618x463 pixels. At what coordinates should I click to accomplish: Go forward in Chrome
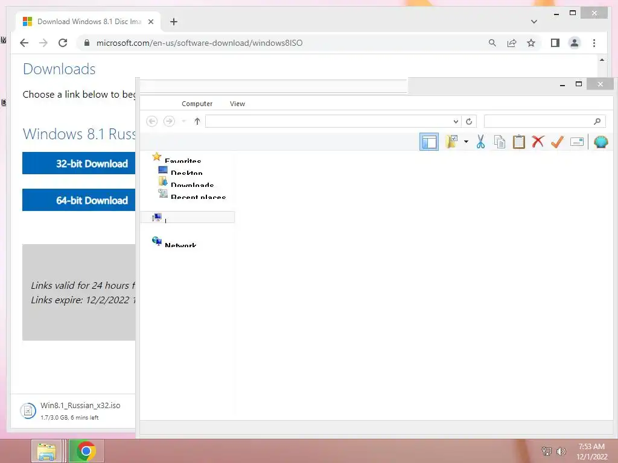pos(43,43)
